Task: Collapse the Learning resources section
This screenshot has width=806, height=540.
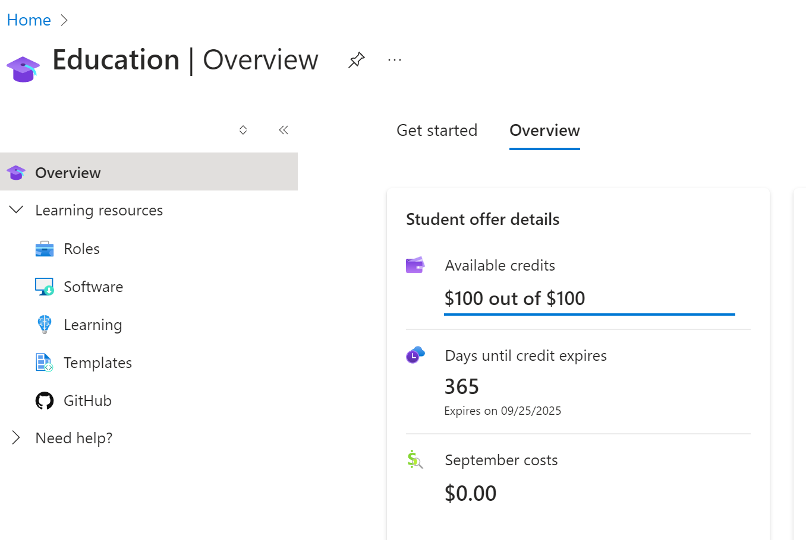Action: [17, 210]
